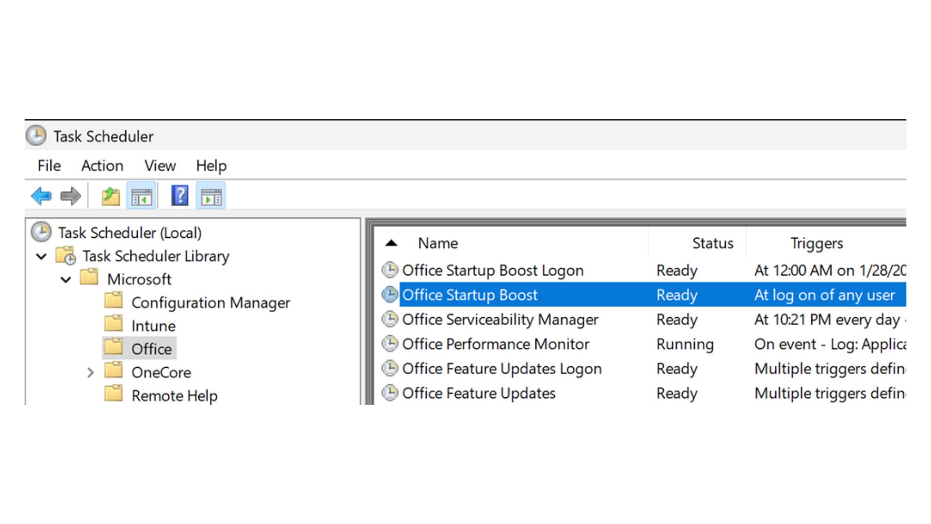Collapse the Microsoft folder chevron
931x524 pixels.
[x=66, y=279]
